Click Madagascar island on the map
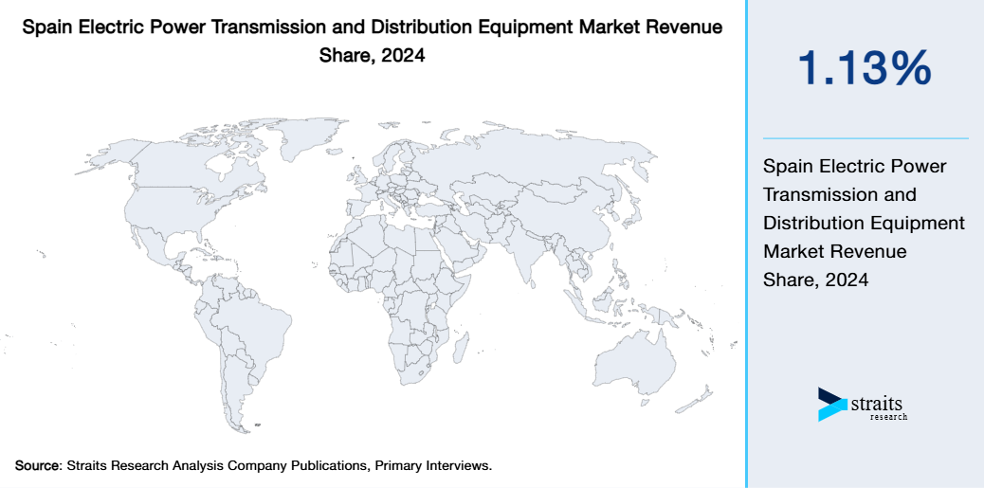984x488 pixels. [x=462, y=348]
